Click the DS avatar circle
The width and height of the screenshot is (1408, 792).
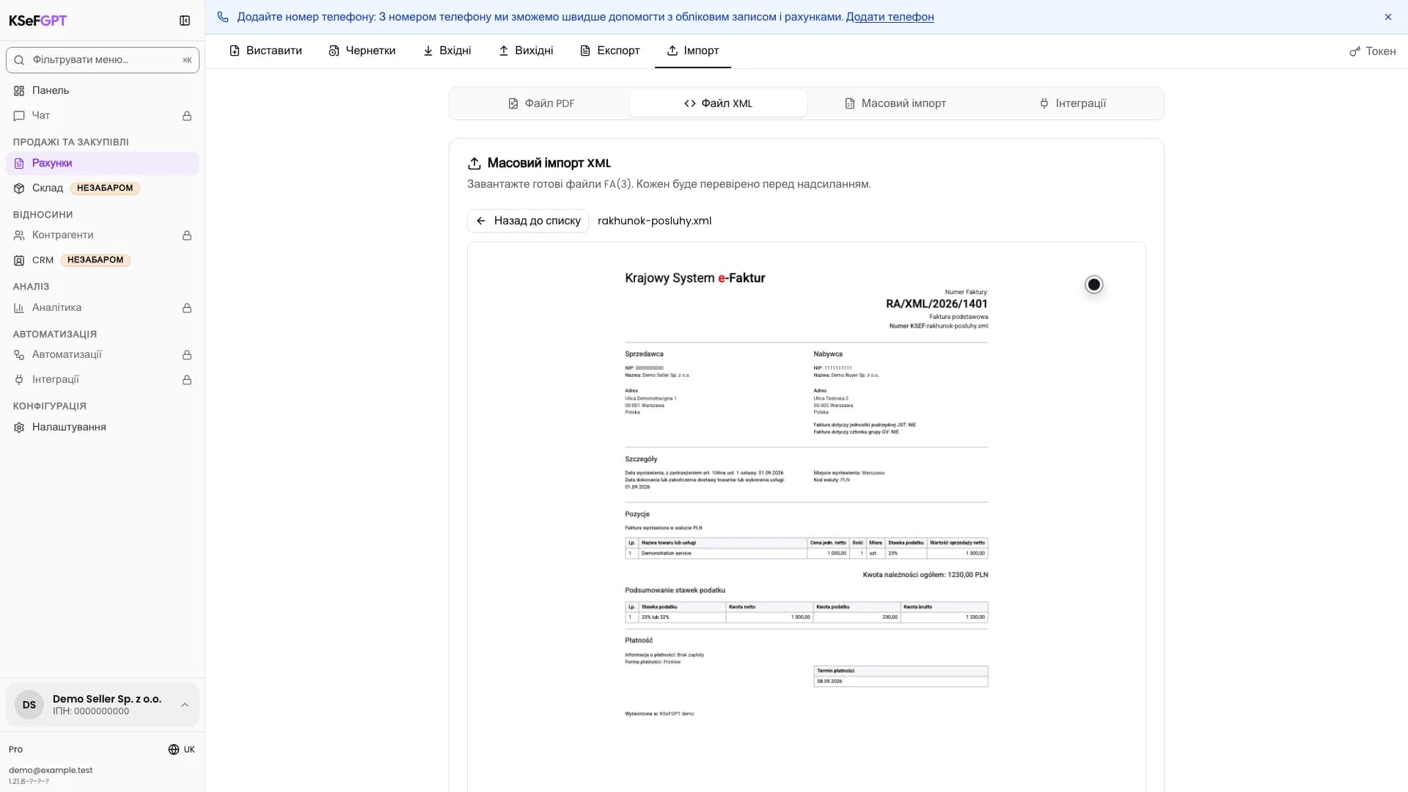(x=29, y=705)
